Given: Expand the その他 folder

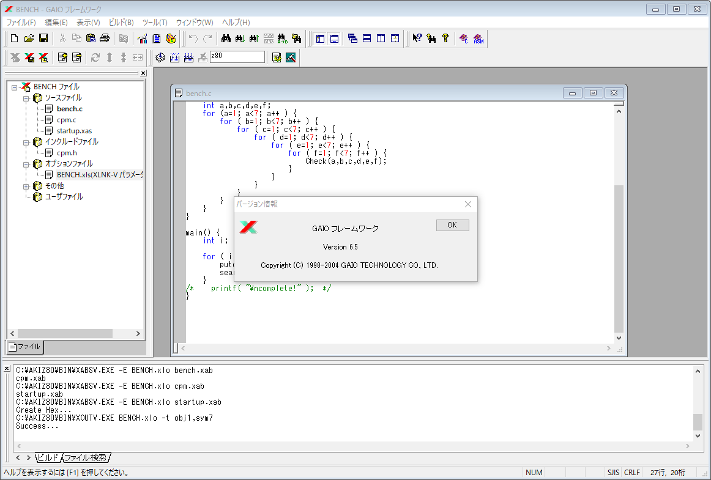Looking at the screenshot, I should (x=26, y=186).
